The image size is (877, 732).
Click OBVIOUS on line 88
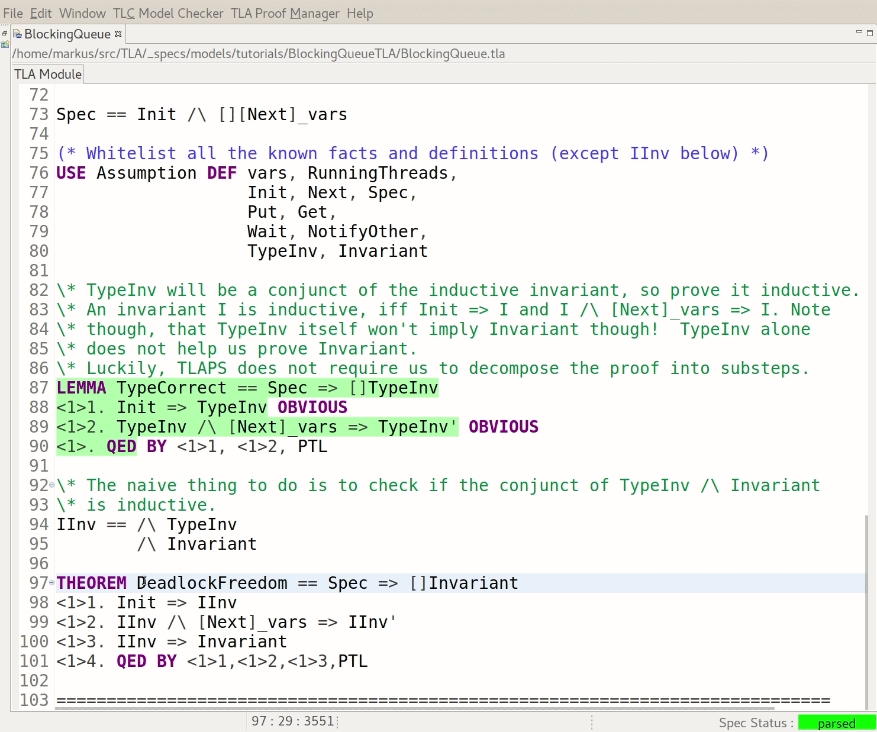(312, 408)
